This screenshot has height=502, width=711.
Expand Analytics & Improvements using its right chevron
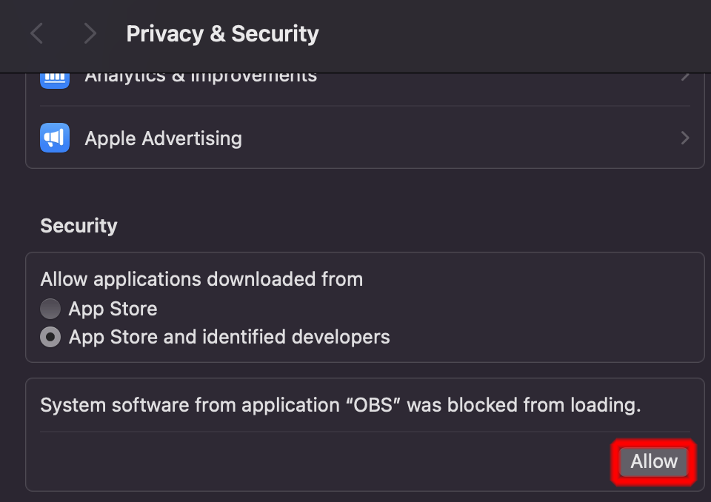point(685,78)
